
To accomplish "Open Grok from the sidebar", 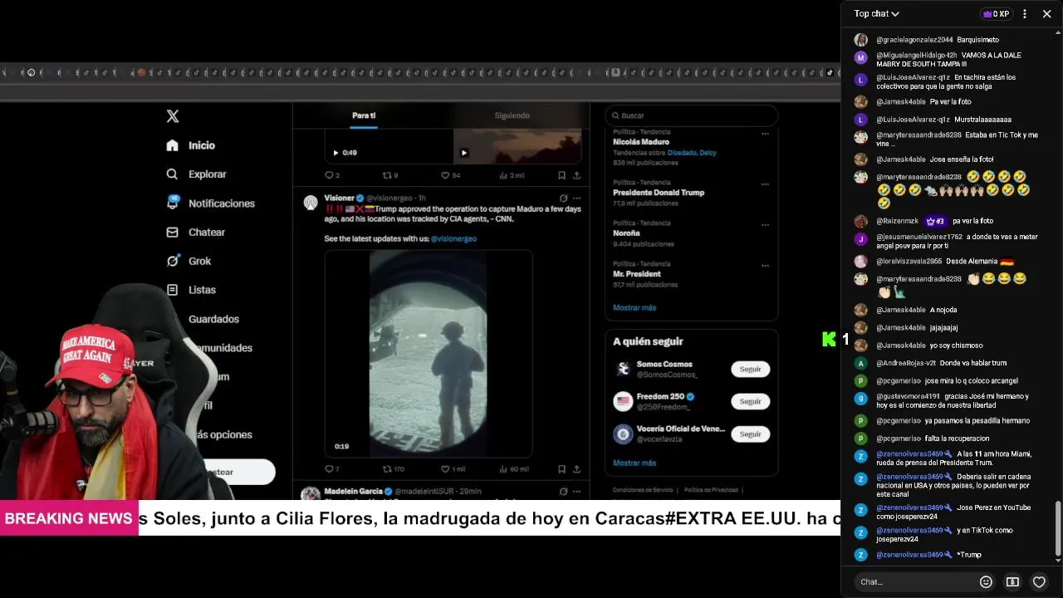I will pyautogui.click(x=189, y=261).
